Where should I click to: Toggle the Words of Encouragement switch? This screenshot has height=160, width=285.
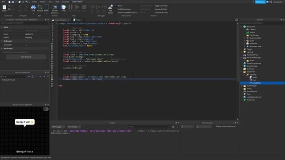pyautogui.click(x=45, y=109)
